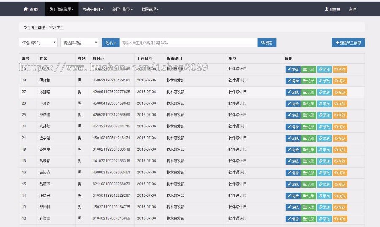Click ID number 510501199012229297
The height and width of the screenshot is (227, 380).
[x=111, y=195]
